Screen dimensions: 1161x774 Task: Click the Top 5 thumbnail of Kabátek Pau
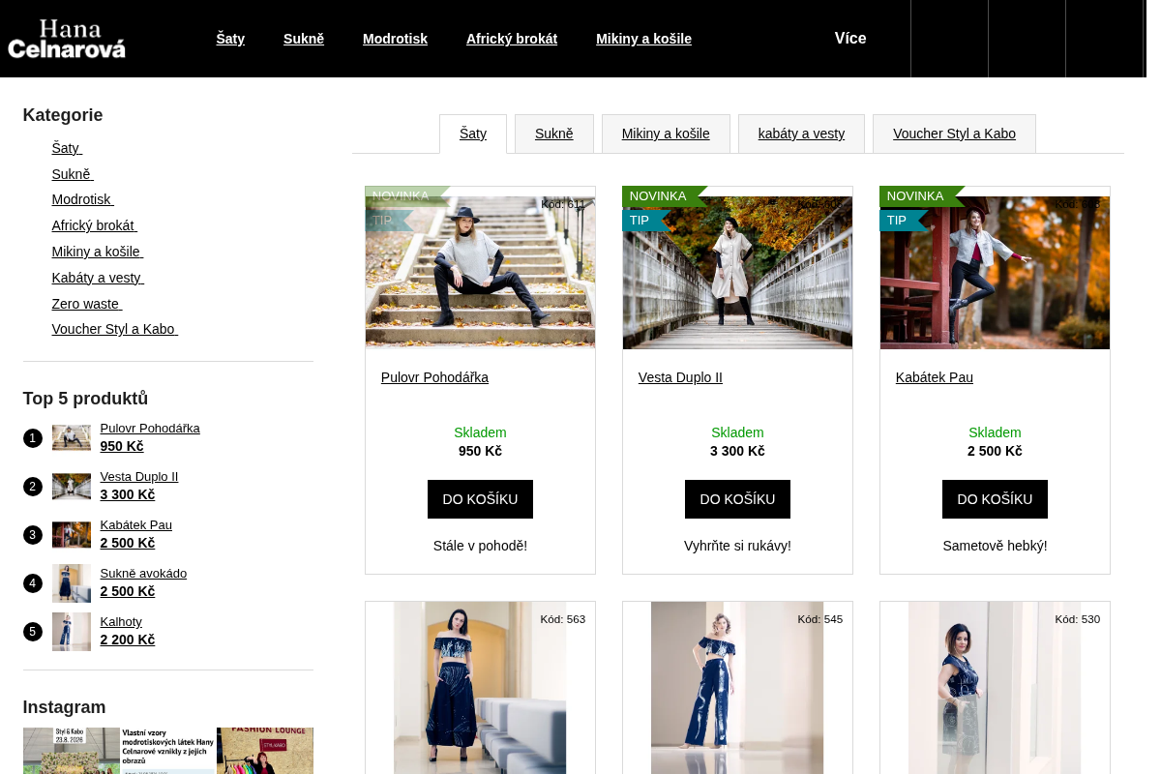(x=72, y=535)
